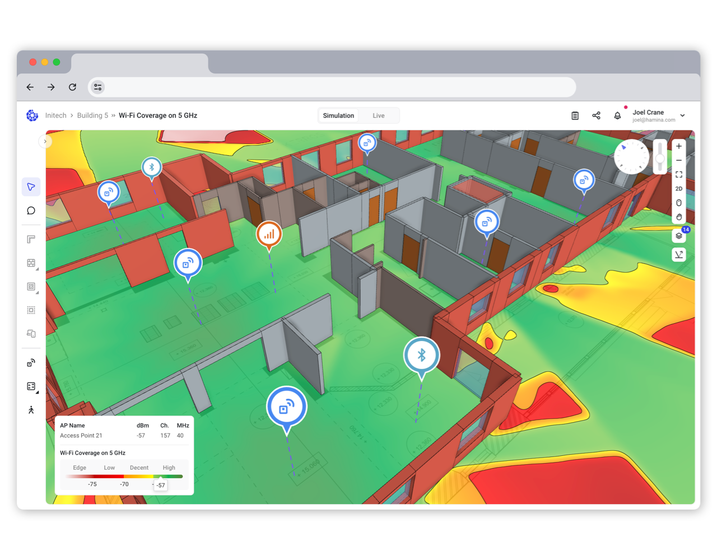Select the cursor selection tool
Viewport: 717px width, 560px height.
(x=31, y=186)
